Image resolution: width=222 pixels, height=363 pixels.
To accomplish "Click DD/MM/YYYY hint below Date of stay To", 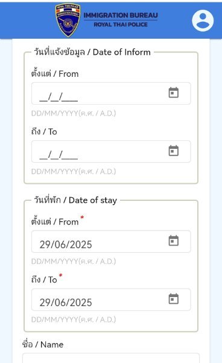I will [x=74, y=319].
